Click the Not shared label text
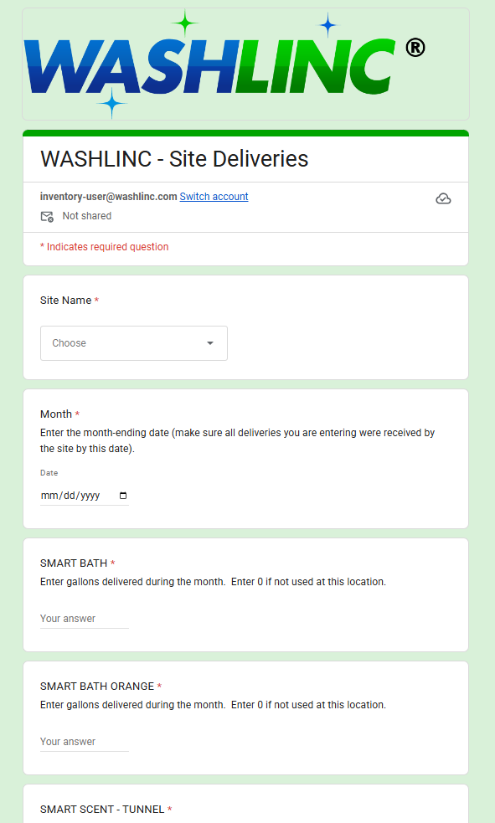This screenshot has width=495, height=823. (x=86, y=216)
